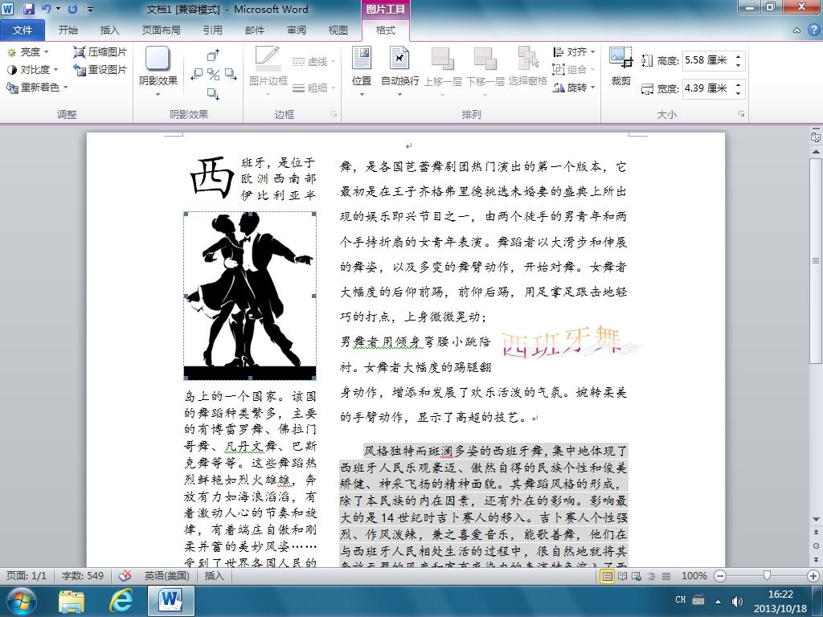
Task: Click the Undo icon in the title bar
Action: point(46,8)
